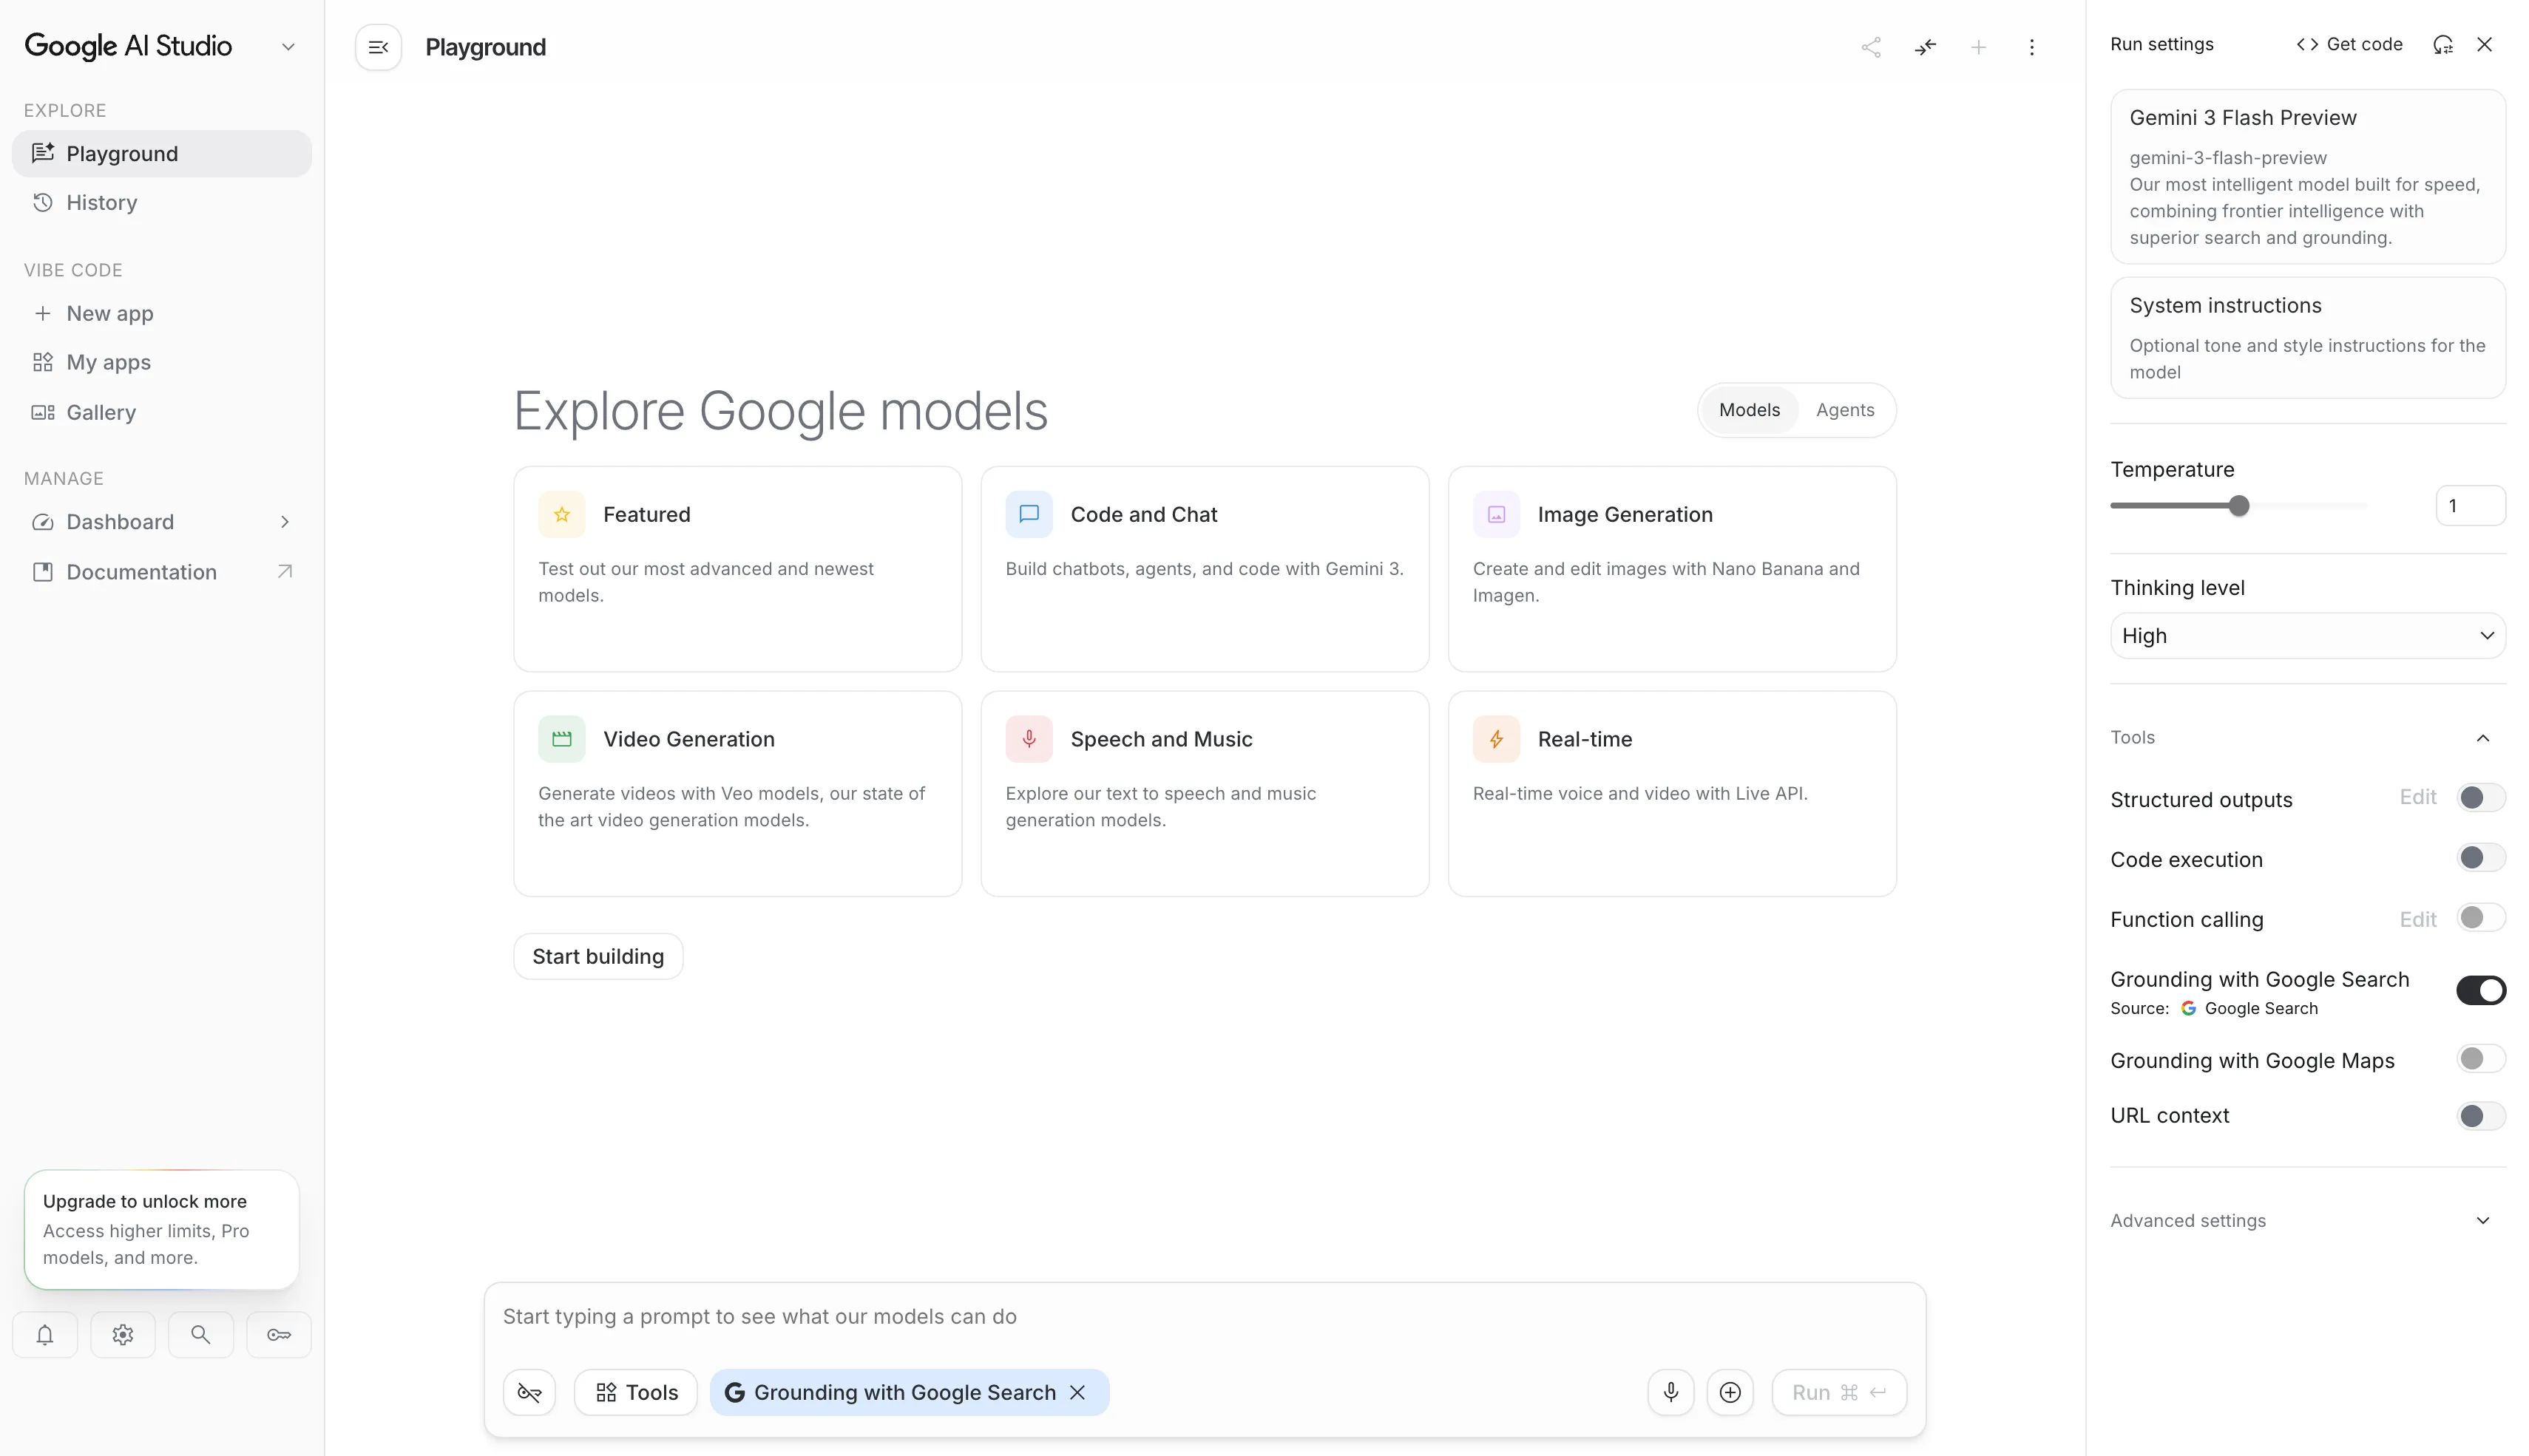Open History in the sidebar

point(162,202)
